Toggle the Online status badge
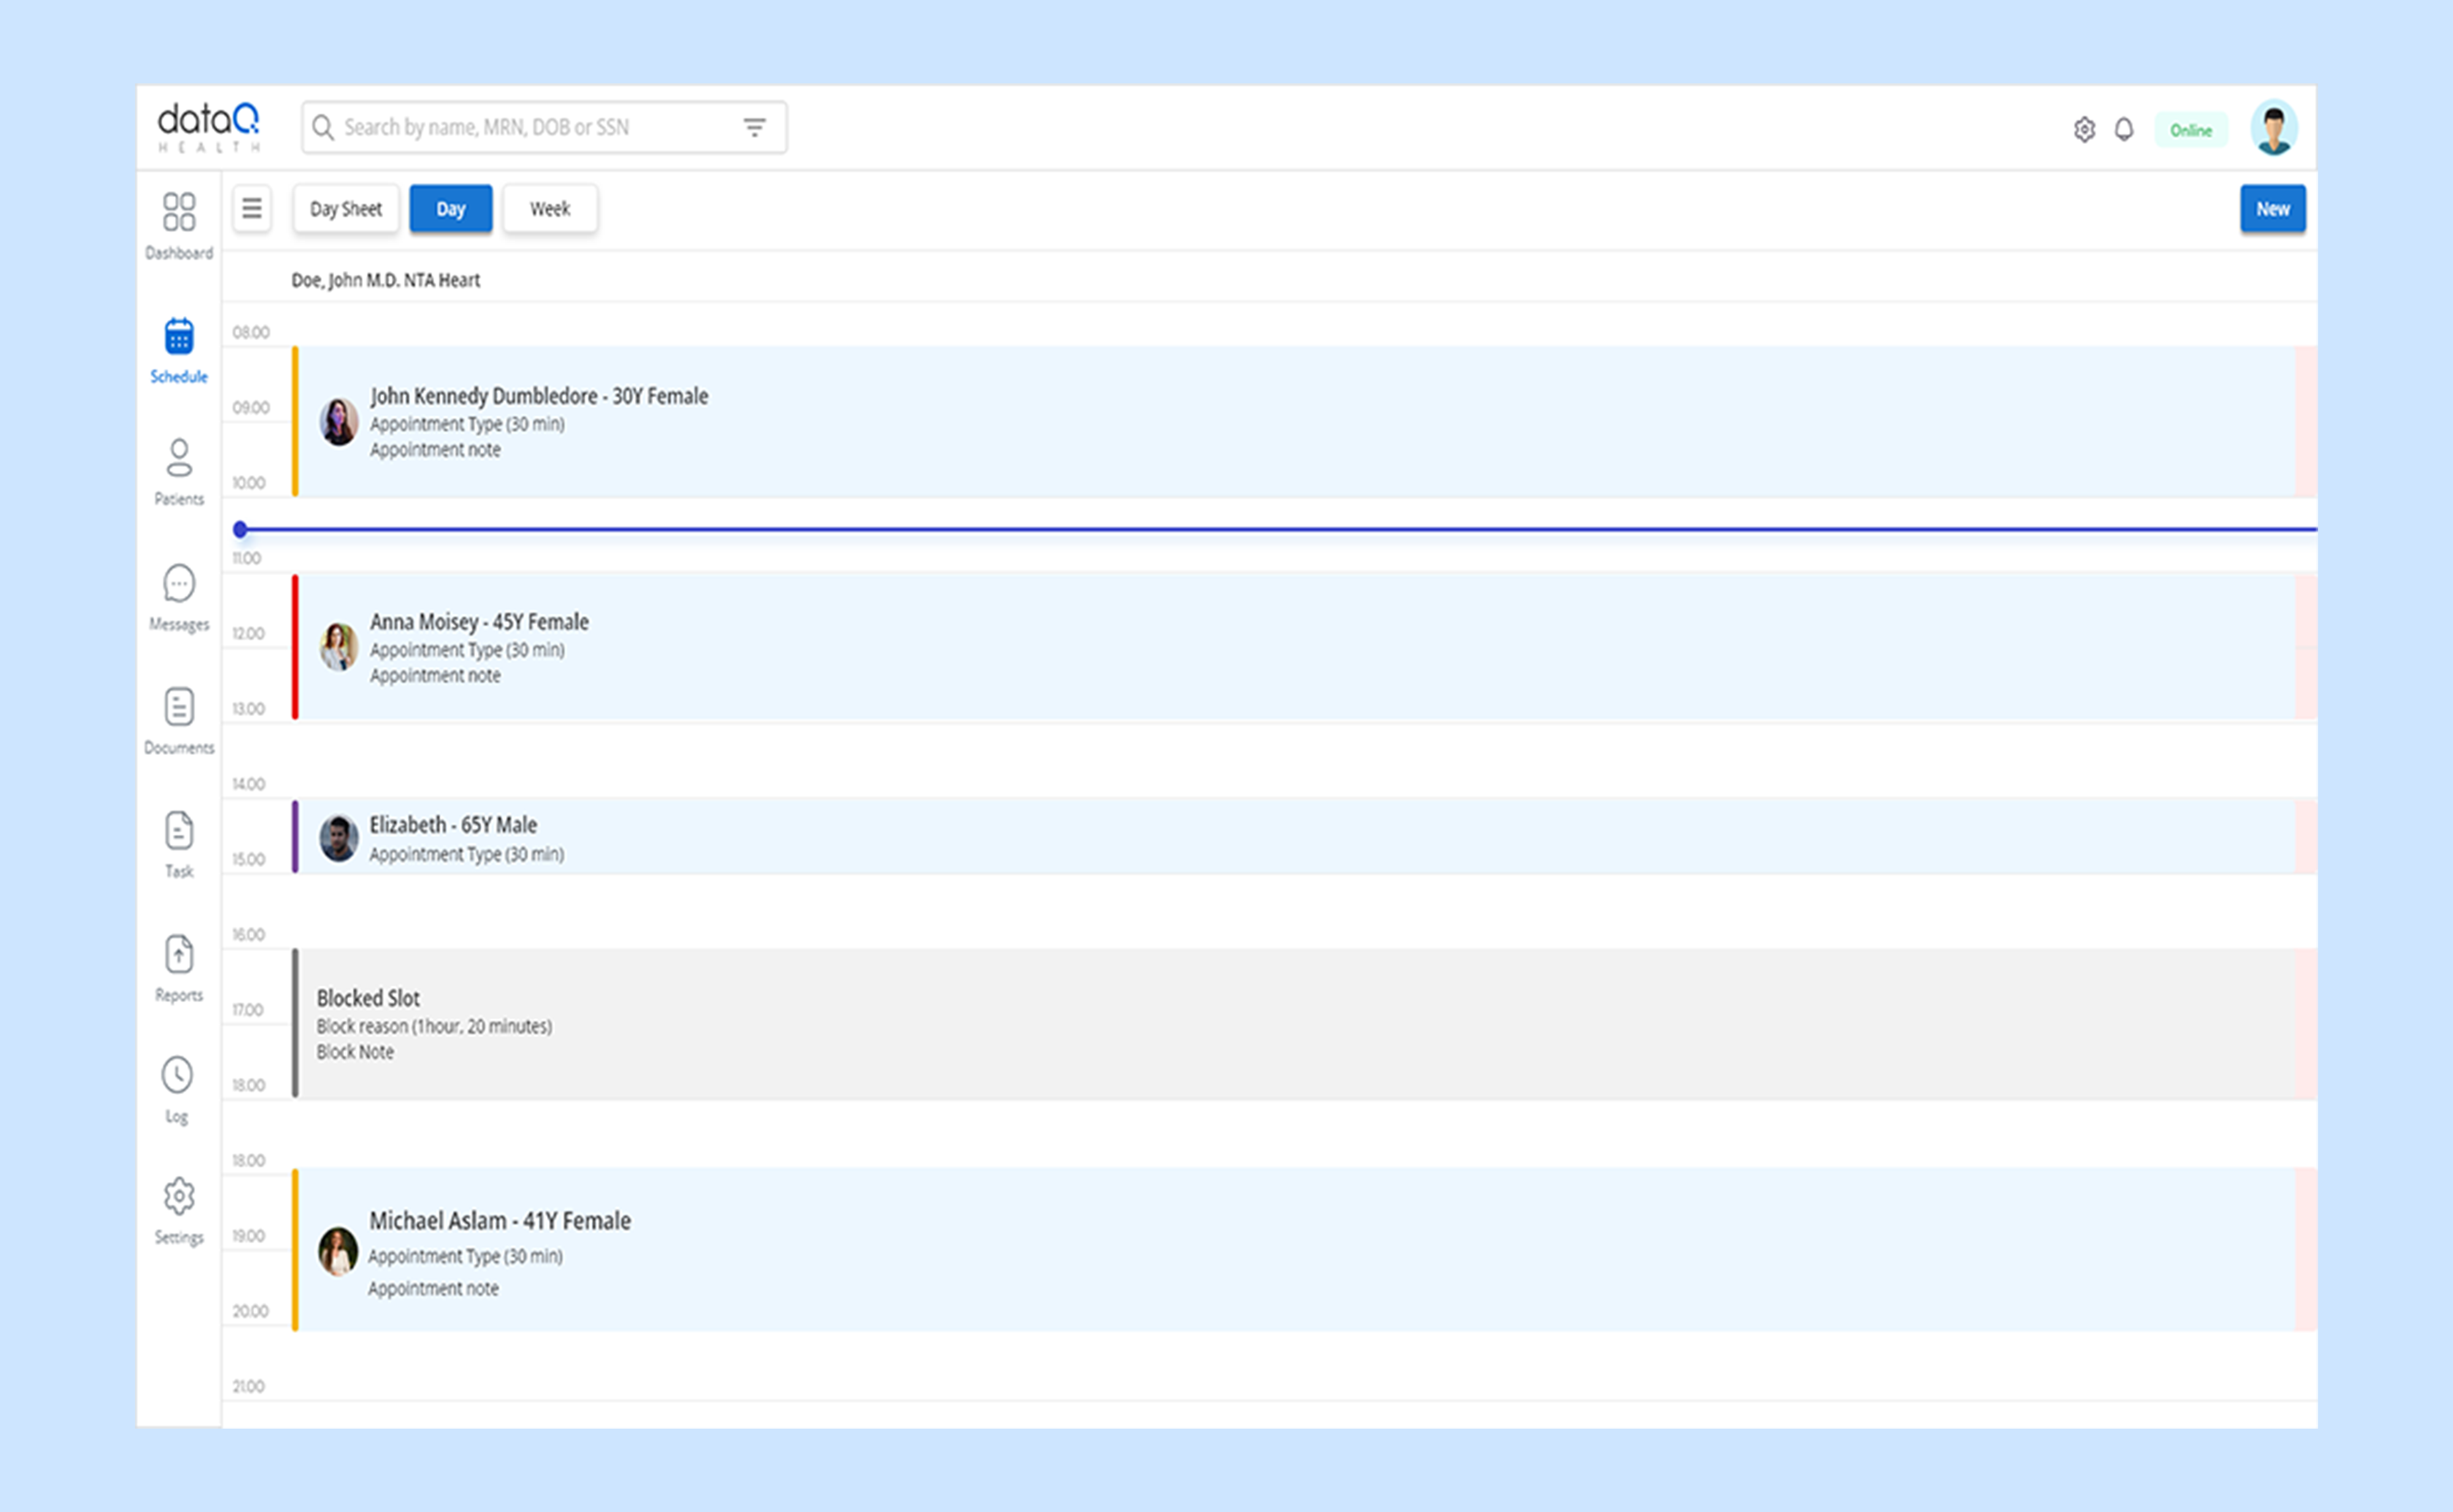This screenshot has width=2453, height=1512. click(x=2190, y=130)
